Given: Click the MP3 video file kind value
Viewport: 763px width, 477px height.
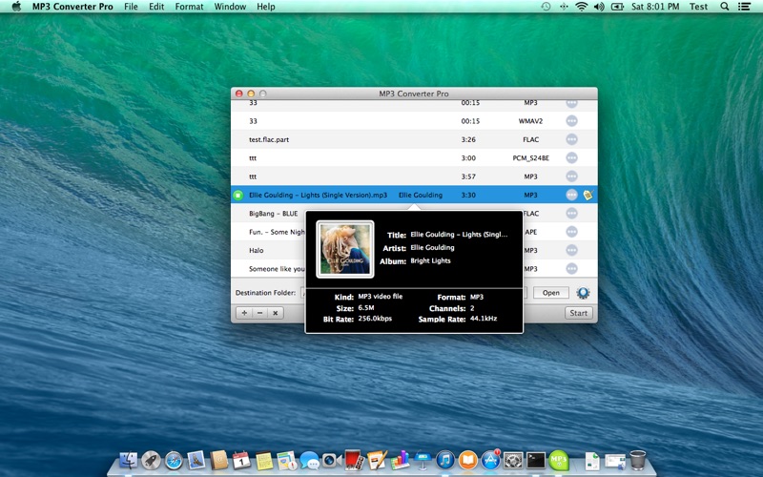Looking at the screenshot, I should [x=380, y=296].
